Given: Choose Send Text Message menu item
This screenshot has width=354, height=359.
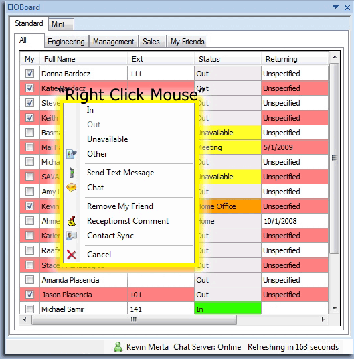Looking at the screenshot, I should pos(128,173).
